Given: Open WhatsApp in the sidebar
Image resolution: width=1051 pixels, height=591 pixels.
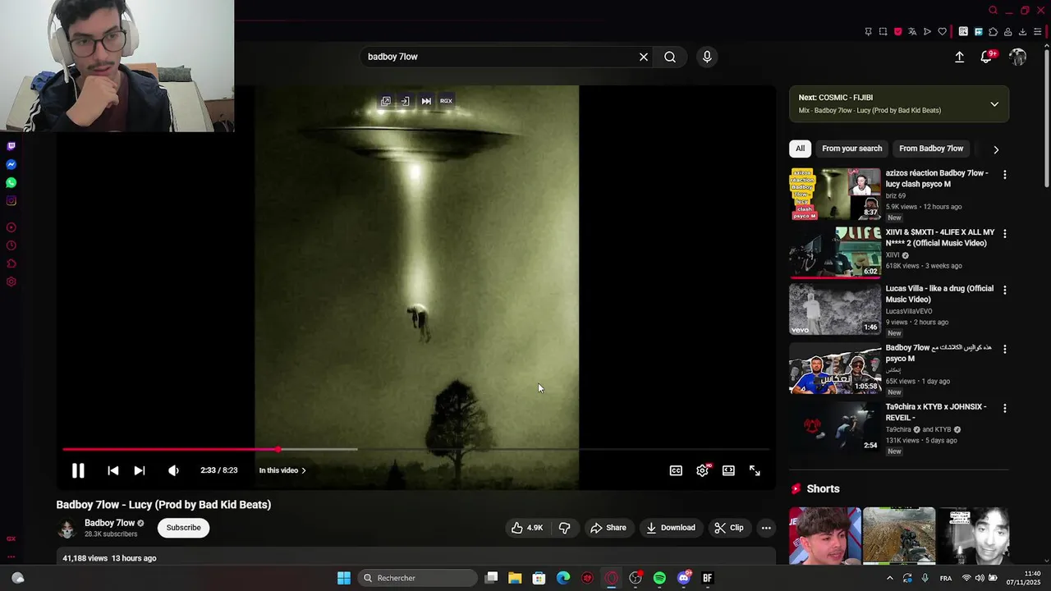Looking at the screenshot, I should pos(11,182).
